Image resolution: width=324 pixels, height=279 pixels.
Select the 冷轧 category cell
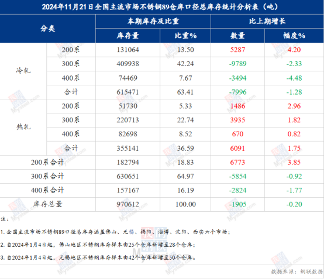23,71
